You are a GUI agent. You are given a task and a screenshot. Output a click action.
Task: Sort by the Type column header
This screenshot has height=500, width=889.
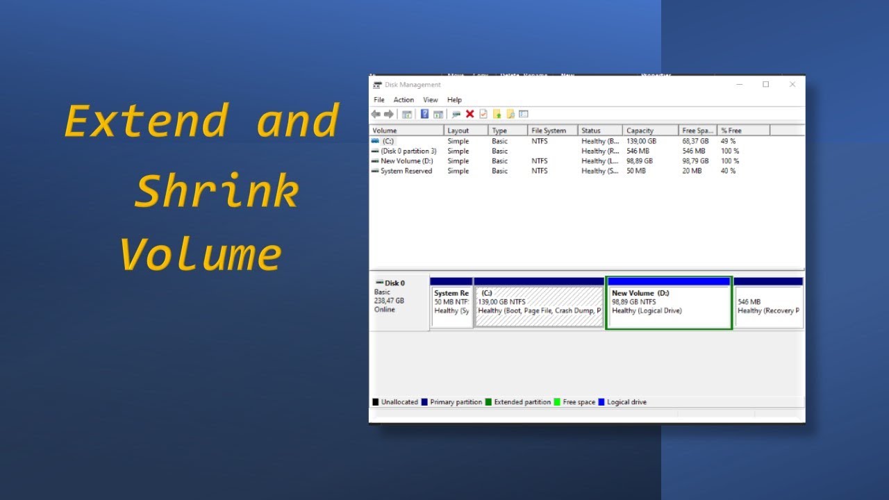coord(508,131)
